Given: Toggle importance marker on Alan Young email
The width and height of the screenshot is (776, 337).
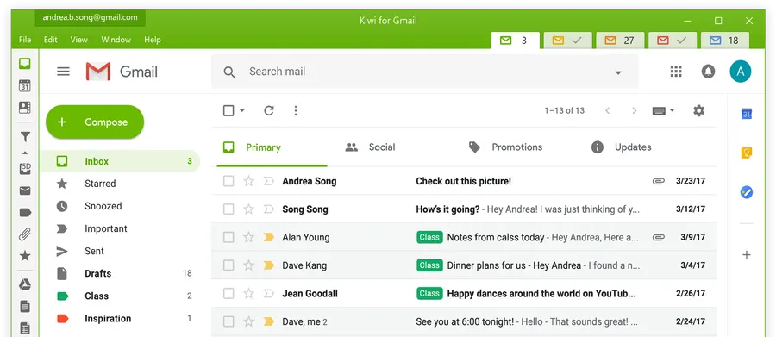Looking at the screenshot, I should pyautogui.click(x=269, y=237).
